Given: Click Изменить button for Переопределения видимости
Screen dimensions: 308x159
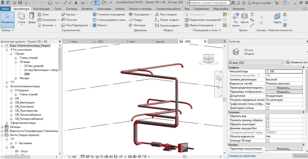Looking at the screenshot, I should tap(284, 88).
